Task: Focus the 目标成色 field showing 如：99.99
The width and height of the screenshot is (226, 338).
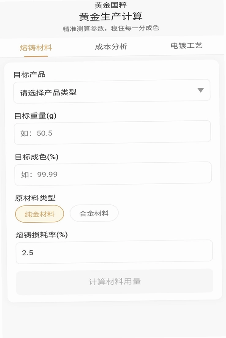Action: click(113, 174)
